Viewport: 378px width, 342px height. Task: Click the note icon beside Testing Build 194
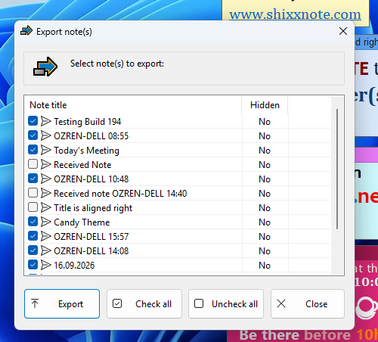(x=46, y=121)
